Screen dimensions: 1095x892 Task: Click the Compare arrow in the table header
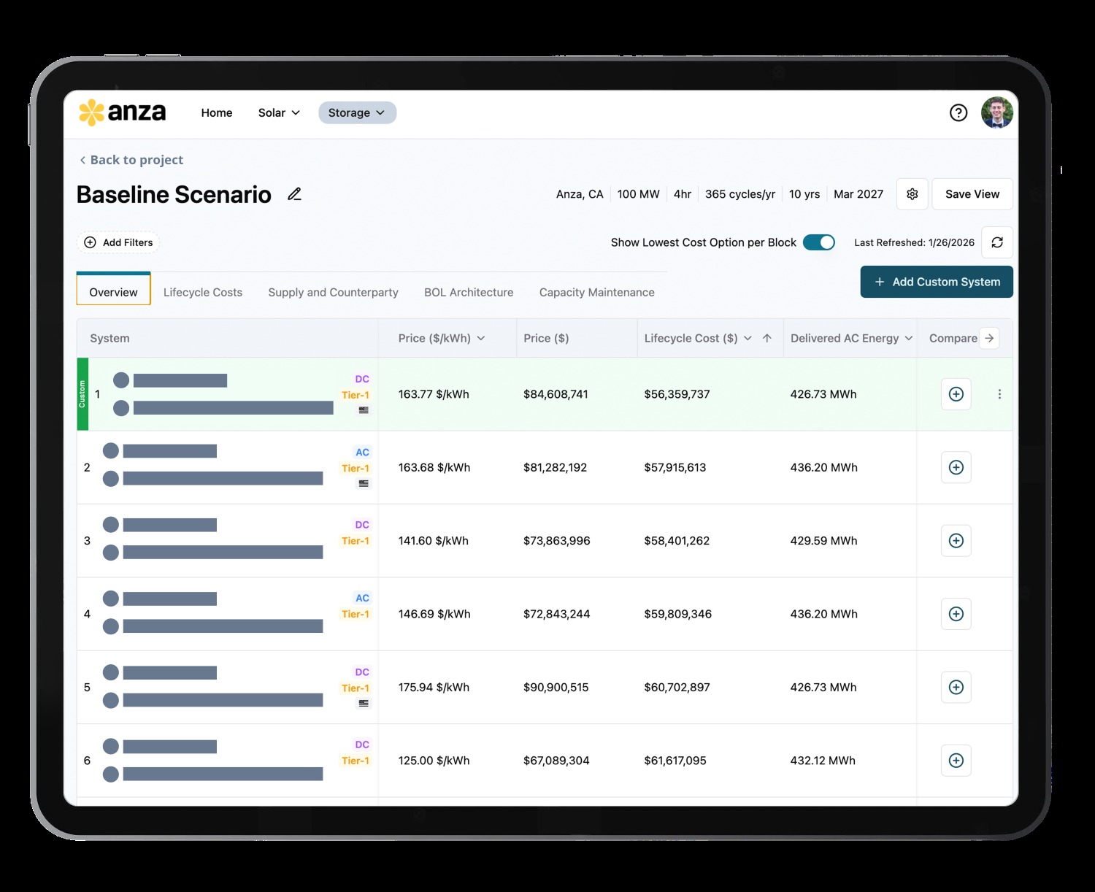[x=990, y=338]
